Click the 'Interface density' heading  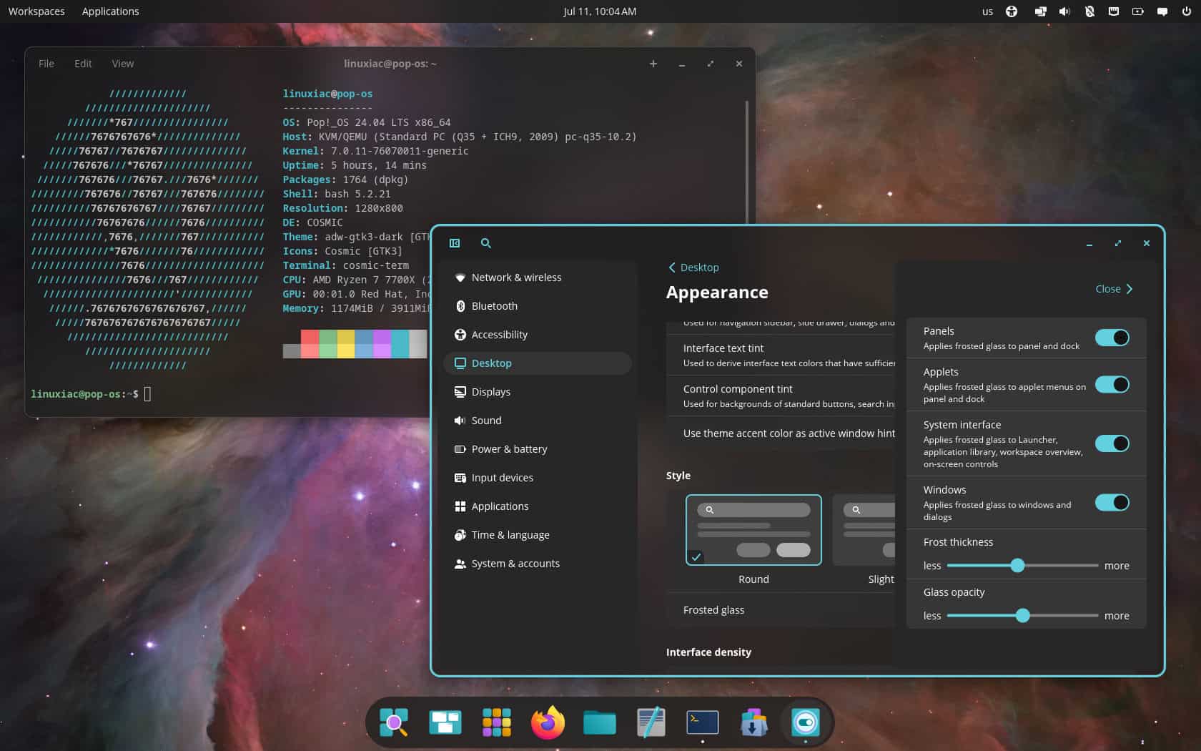(x=708, y=652)
